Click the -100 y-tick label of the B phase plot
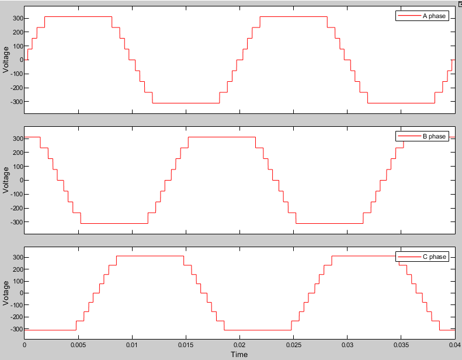The width and height of the screenshot is (462, 360). coord(17,194)
